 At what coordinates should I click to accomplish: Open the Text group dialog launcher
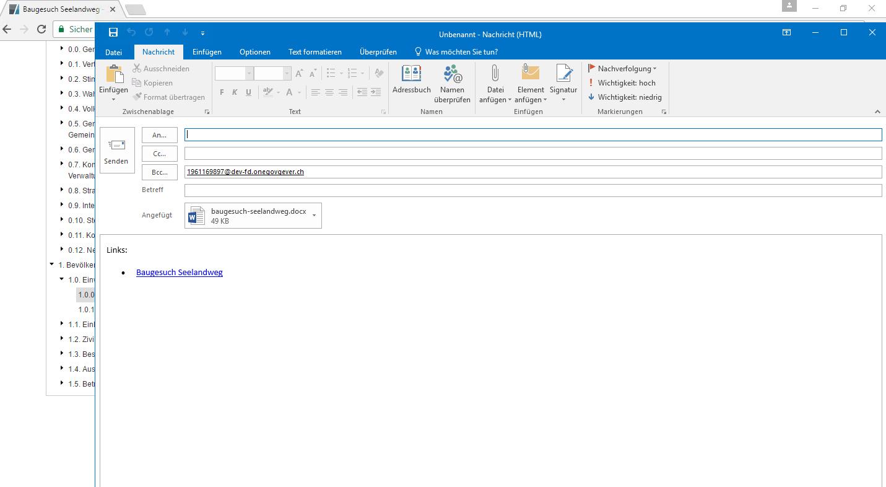pyautogui.click(x=383, y=112)
